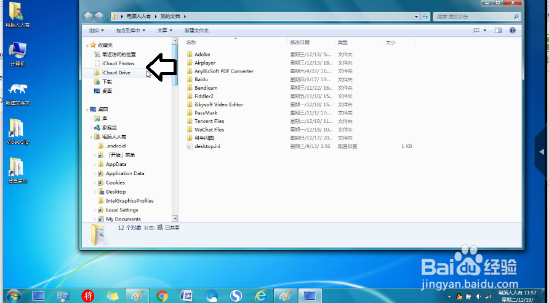Open the 共享 dropdown menu
This screenshot has height=303, width=549.
(165, 30)
